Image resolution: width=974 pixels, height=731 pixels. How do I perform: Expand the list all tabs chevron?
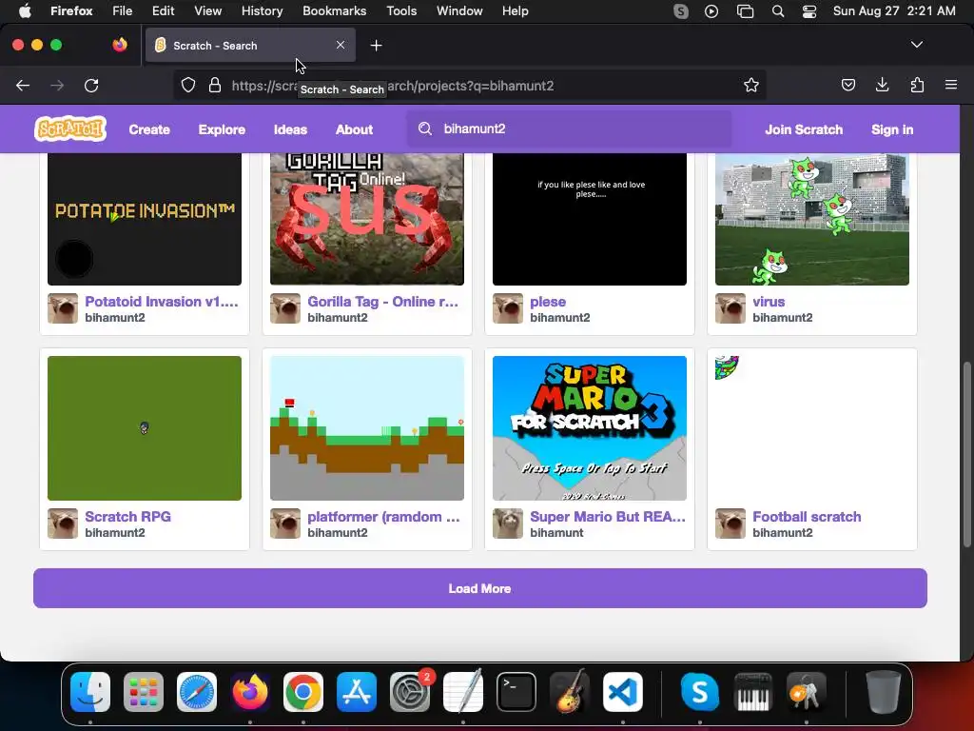click(916, 45)
